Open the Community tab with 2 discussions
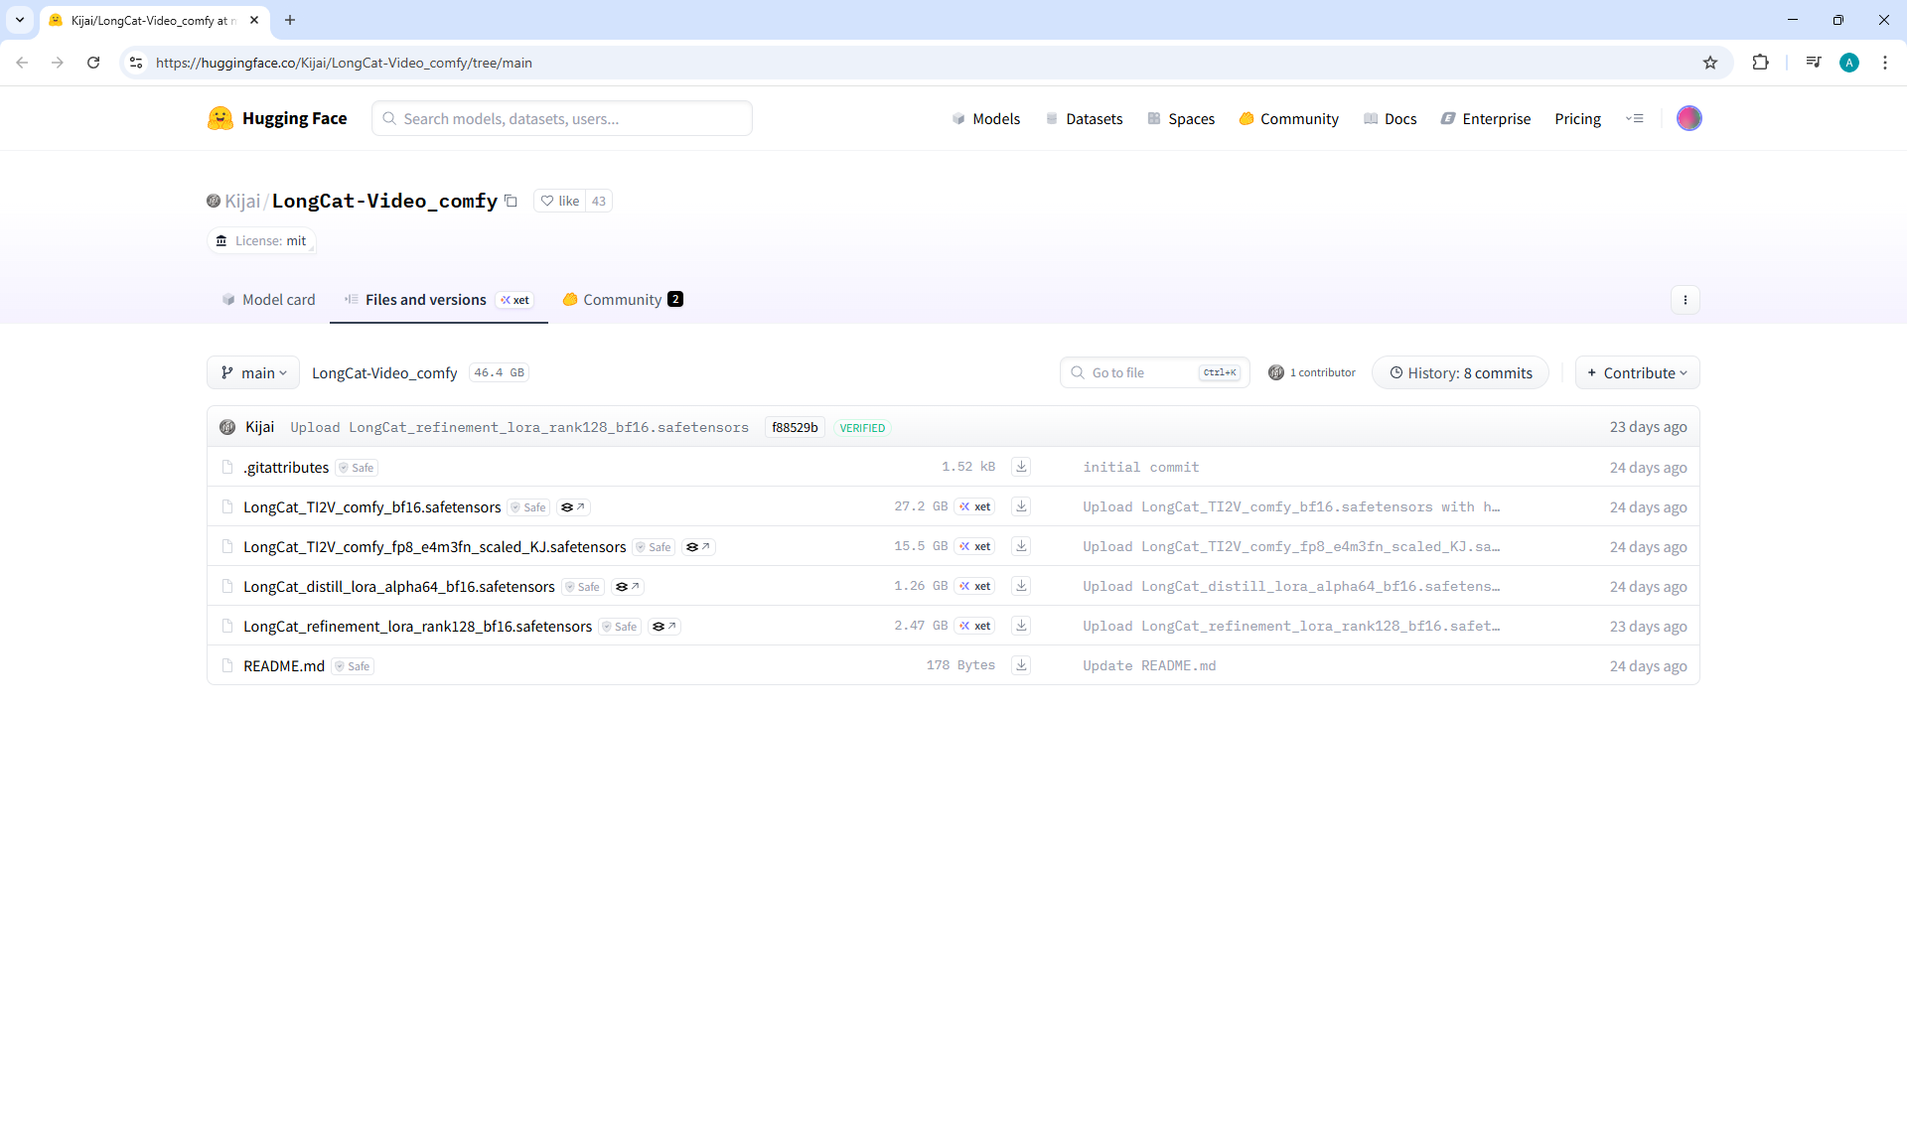The width and height of the screenshot is (1907, 1143). pyautogui.click(x=622, y=300)
